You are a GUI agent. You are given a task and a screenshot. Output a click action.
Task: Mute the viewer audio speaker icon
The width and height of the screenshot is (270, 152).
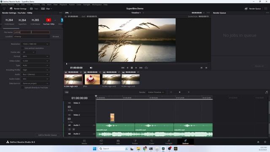coord(91,68)
